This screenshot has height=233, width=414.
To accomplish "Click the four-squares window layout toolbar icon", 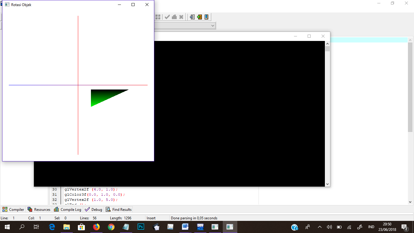I will pos(158,17).
